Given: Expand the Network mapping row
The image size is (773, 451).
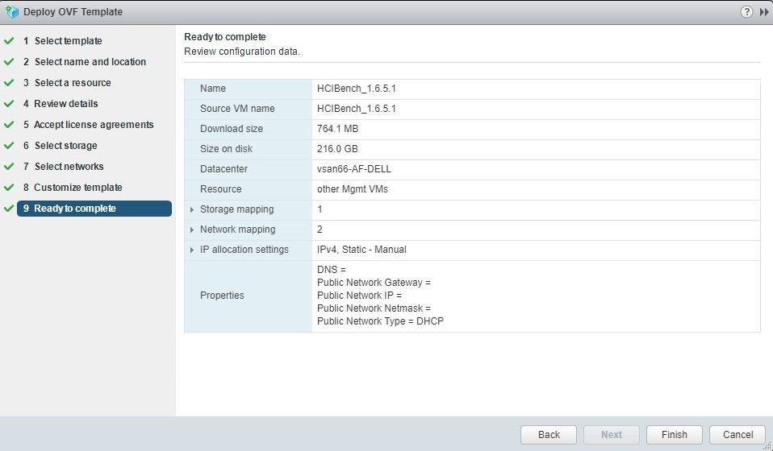Looking at the screenshot, I should coord(192,230).
